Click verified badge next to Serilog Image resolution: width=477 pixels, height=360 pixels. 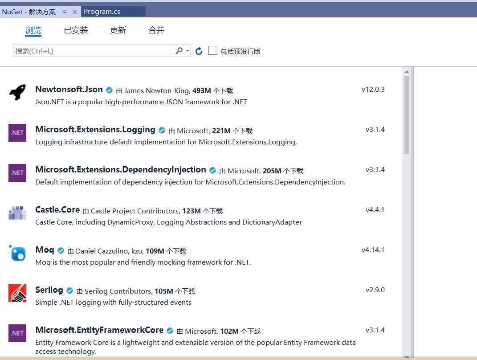point(69,290)
